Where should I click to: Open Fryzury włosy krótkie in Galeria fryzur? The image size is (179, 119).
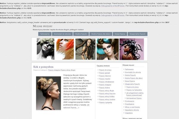(x=107, y=97)
